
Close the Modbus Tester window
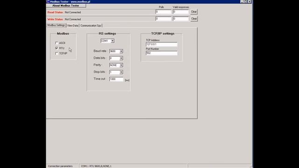click(249, 1)
